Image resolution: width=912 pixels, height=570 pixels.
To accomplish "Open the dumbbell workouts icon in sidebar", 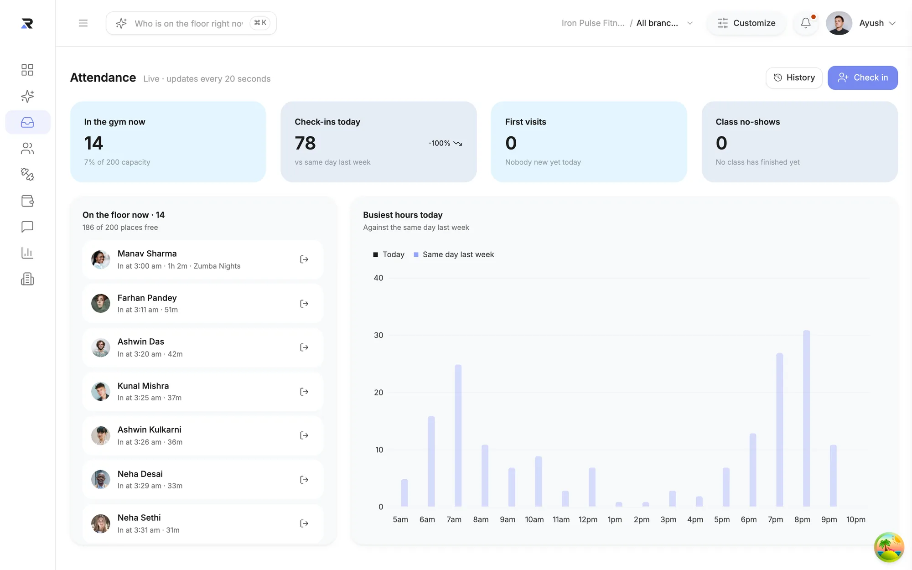I will [x=27, y=174].
